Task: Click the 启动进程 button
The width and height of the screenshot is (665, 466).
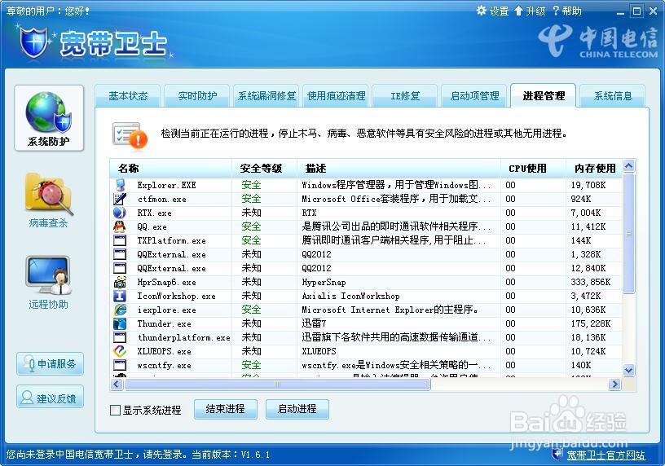Action: (297, 409)
